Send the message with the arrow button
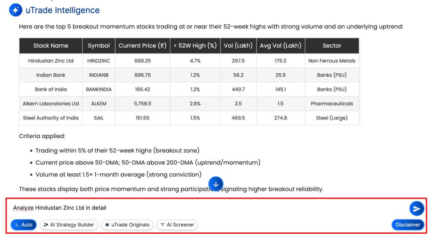 (416, 209)
